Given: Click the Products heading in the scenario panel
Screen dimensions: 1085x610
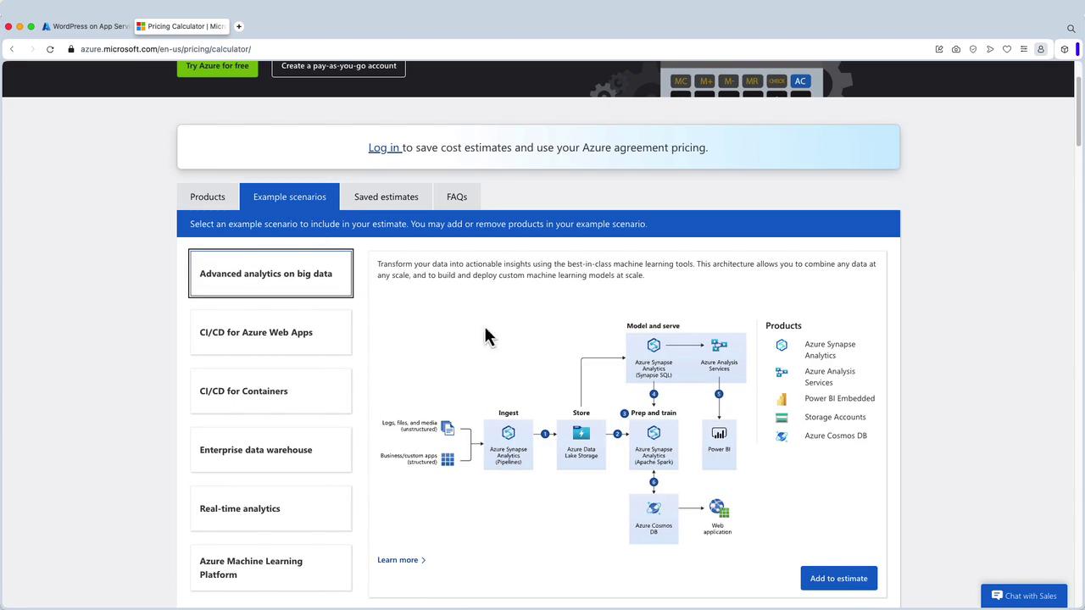Looking at the screenshot, I should [x=783, y=325].
